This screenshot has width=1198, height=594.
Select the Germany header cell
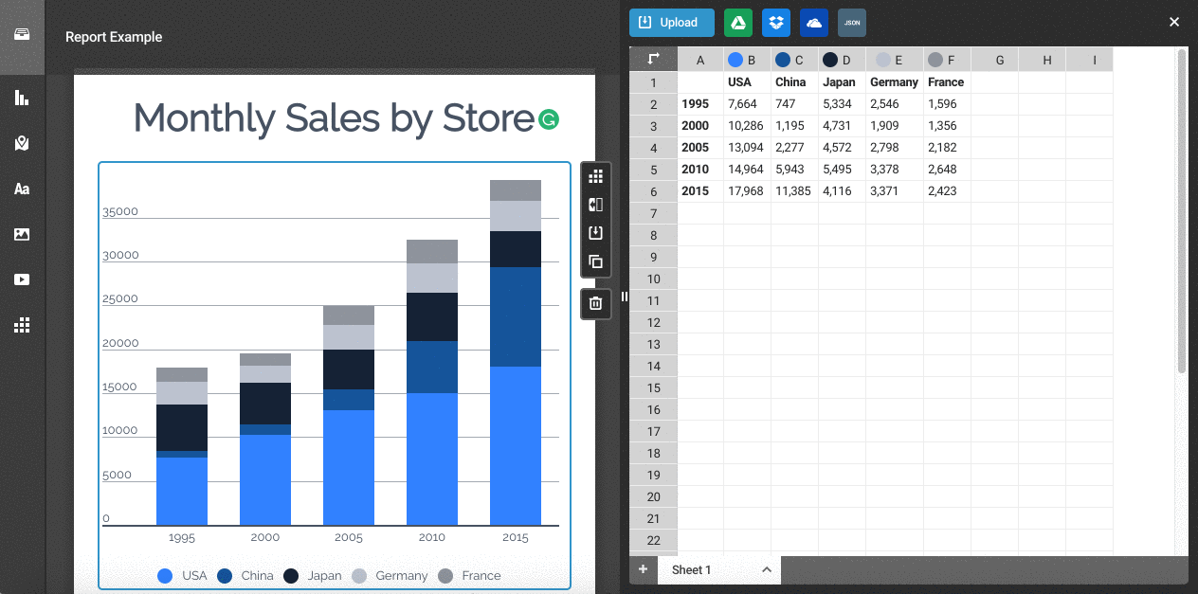[x=895, y=82]
